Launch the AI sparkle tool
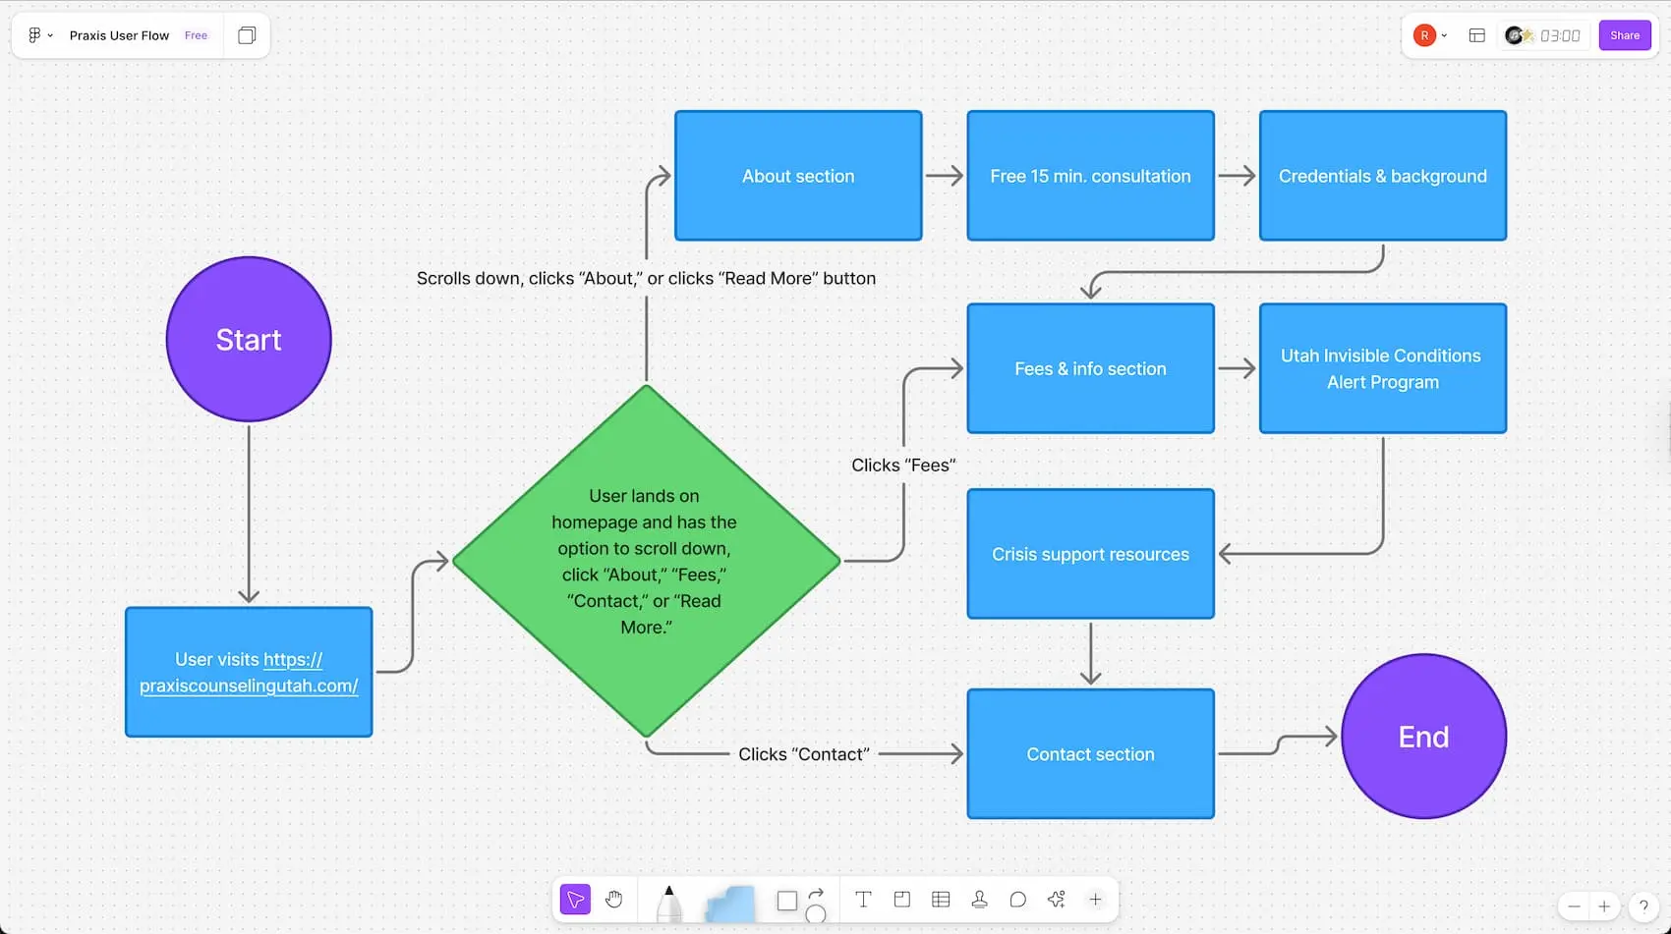This screenshot has height=934, width=1671. tap(1056, 899)
